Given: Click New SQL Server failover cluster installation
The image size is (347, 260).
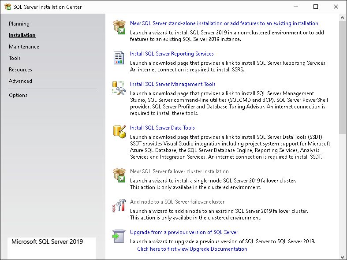Looking at the screenshot, I should pos(179,171).
